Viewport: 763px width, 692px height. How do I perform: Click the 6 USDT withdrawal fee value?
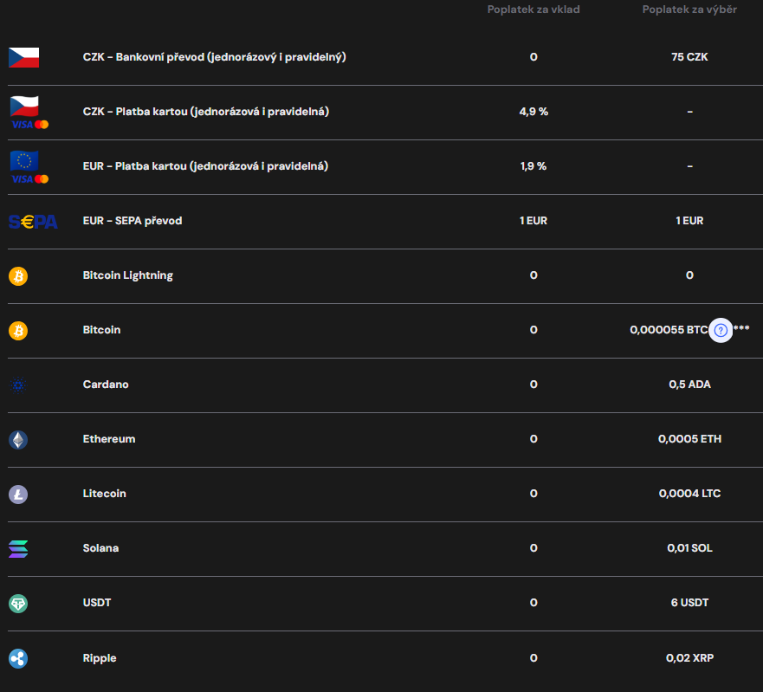(689, 603)
